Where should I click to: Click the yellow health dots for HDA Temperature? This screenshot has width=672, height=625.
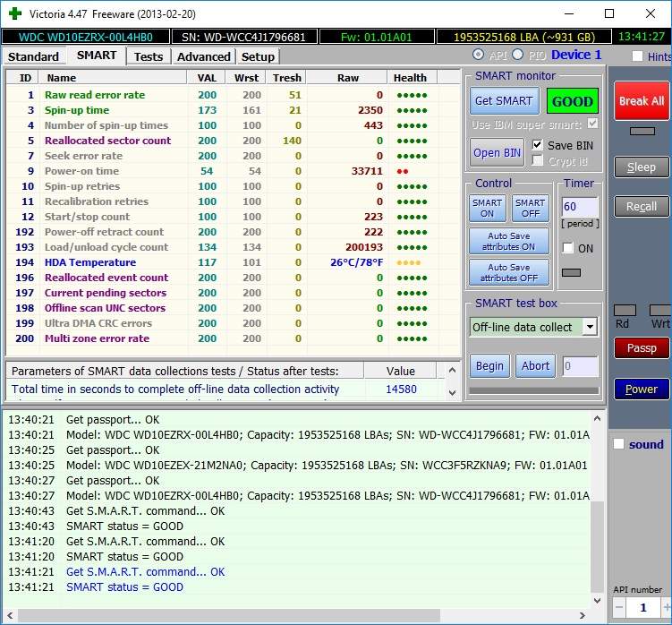(408, 263)
